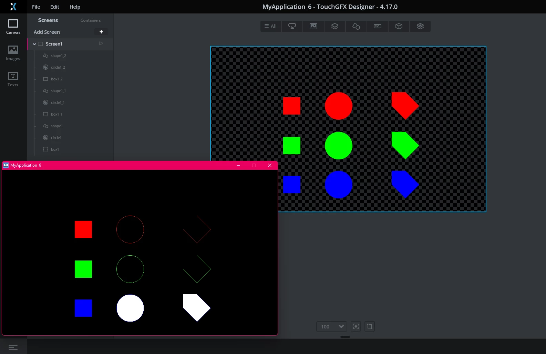Open the 3D box miscellaneous widgets icon

point(399,26)
